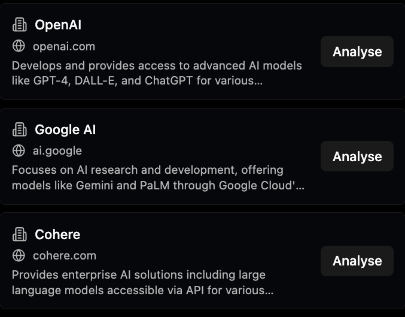Select the Google AI company name
The width and height of the screenshot is (405, 317).
point(65,129)
